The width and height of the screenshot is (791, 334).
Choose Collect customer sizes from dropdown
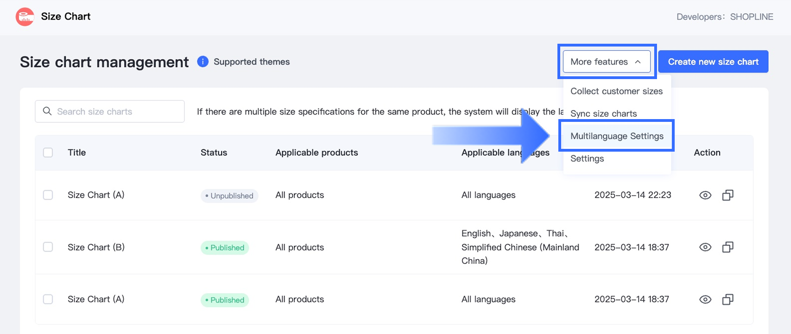617,91
